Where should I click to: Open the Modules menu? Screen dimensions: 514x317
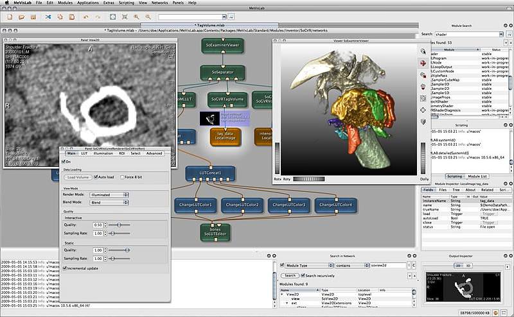(66, 3)
